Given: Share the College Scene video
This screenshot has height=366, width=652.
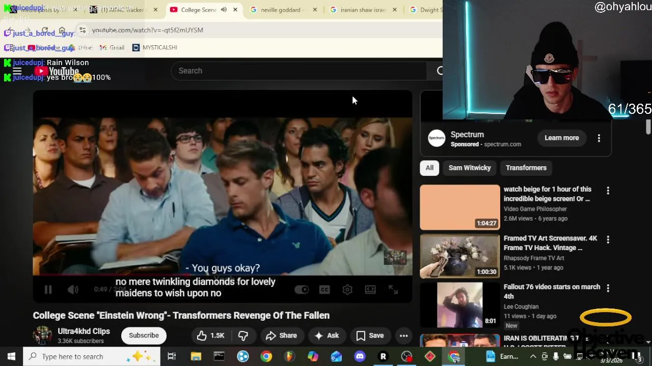Looking at the screenshot, I should coord(281,335).
